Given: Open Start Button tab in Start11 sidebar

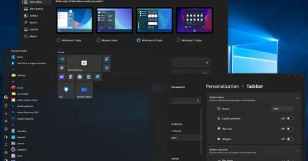Looking at the screenshot, I should tap(33, 9).
